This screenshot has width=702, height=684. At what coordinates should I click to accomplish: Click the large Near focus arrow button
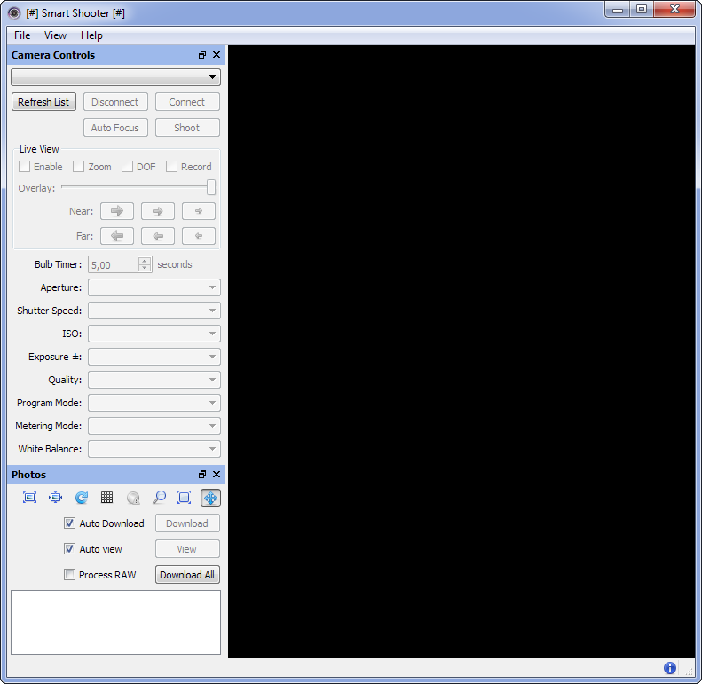coord(117,211)
